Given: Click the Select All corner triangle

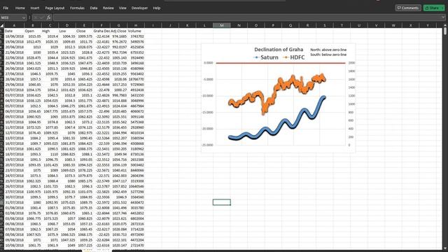Looking at the screenshot, I should click(2, 25).
